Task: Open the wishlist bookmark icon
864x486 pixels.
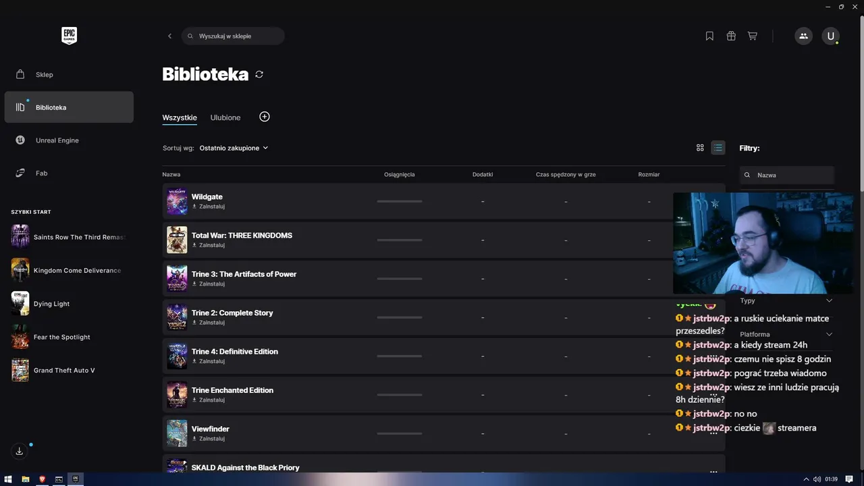Action: click(709, 36)
